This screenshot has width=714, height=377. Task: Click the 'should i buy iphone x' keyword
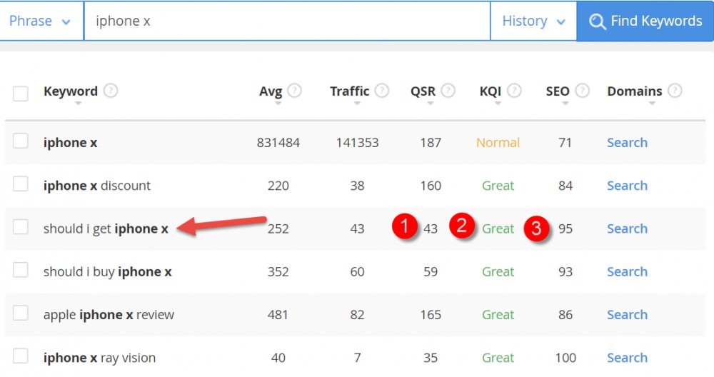coord(108,272)
